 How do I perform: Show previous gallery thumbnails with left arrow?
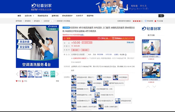pyautogui.click(x=17, y=74)
